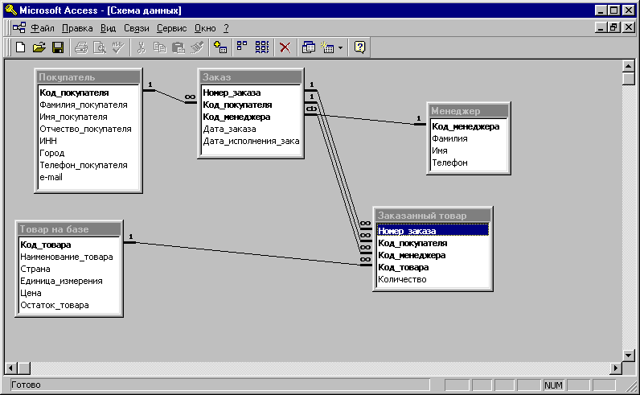
Task: Select Страна field in Товар на базе
Action: [69, 269]
